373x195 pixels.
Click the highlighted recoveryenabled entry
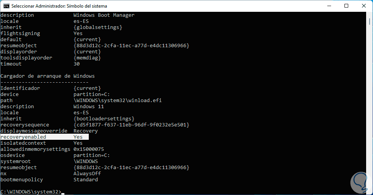pyautogui.click(x=23, y=137)
